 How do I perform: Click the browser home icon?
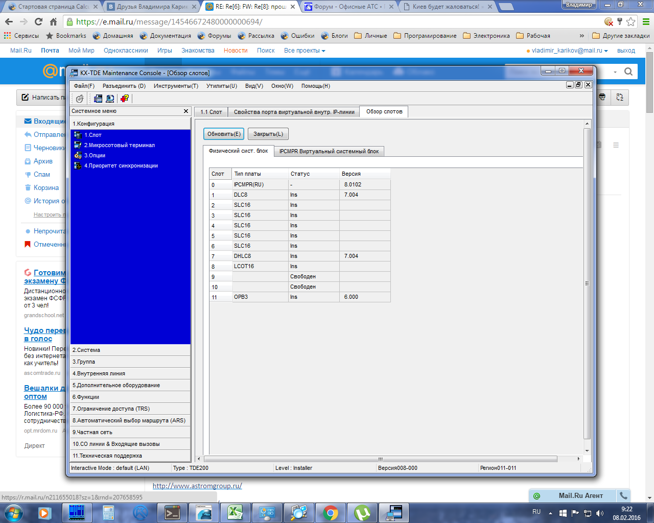(x=53, y=21)
